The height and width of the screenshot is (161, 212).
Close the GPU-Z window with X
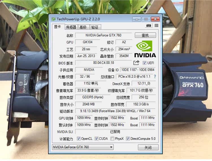point(155,19)
